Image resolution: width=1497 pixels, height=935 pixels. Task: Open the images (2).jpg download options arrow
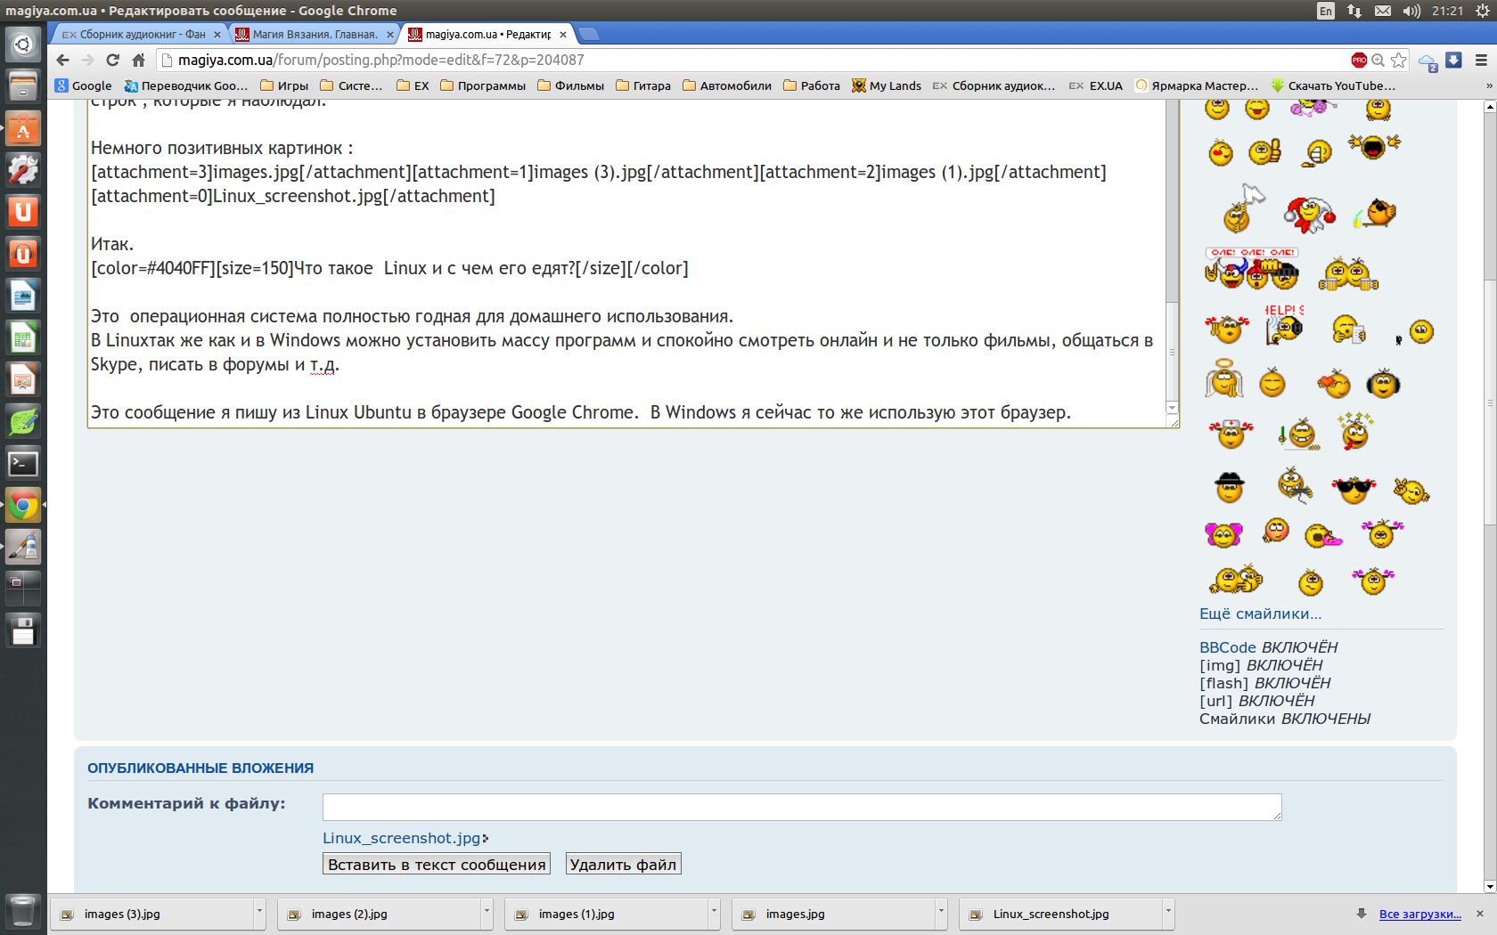pos(487,914)
